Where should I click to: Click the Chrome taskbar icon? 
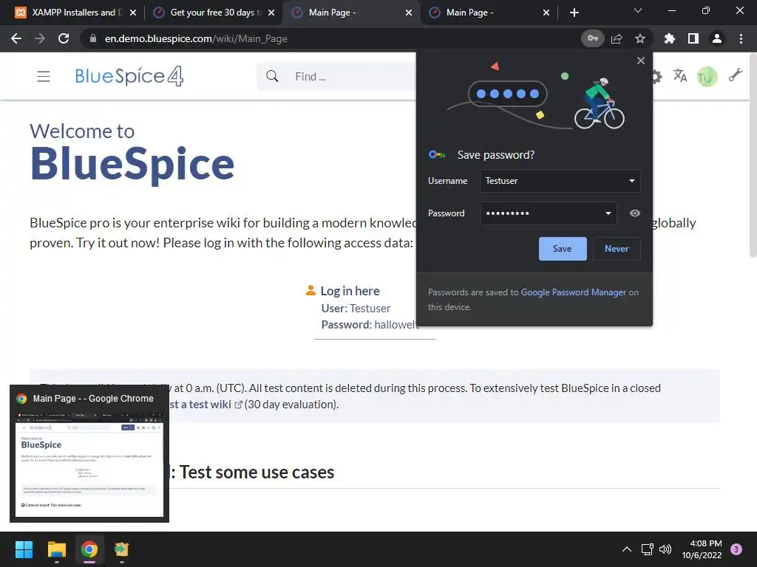pos(89,549)
